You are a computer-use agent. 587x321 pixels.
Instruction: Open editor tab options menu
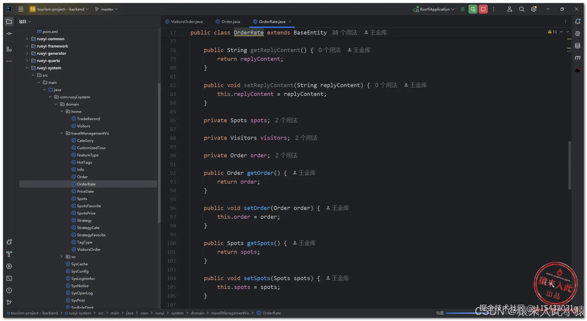tap(566, 21)
